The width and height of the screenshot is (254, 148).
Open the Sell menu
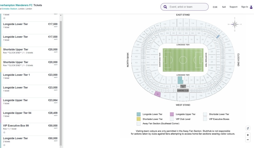click(224, 7)
